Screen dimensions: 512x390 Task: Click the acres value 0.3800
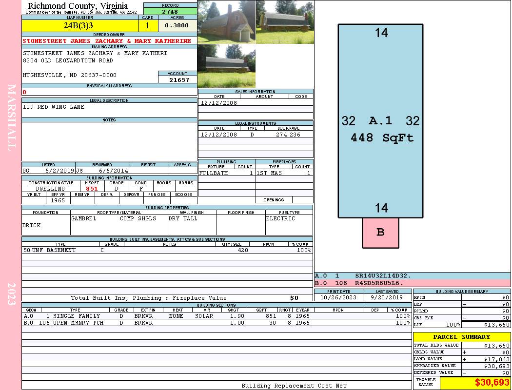(x=177, y=26)
